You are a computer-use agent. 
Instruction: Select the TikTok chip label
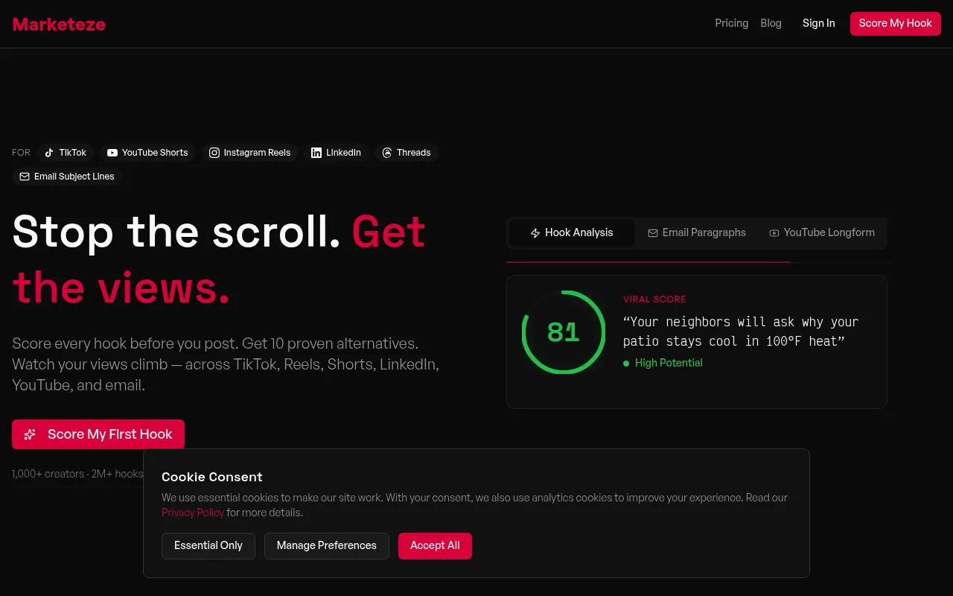[x=73, y=153]
